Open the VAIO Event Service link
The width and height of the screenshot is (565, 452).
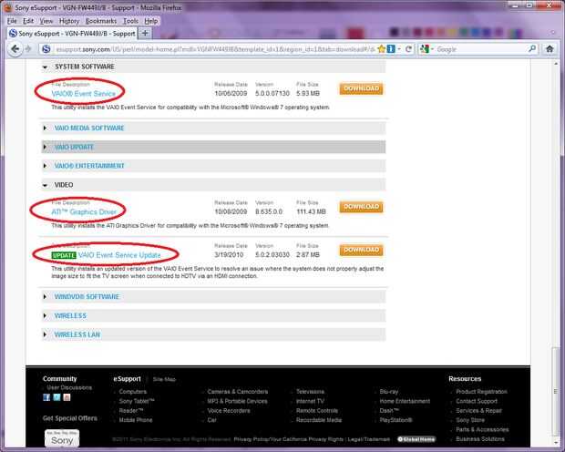pos(84,94)
